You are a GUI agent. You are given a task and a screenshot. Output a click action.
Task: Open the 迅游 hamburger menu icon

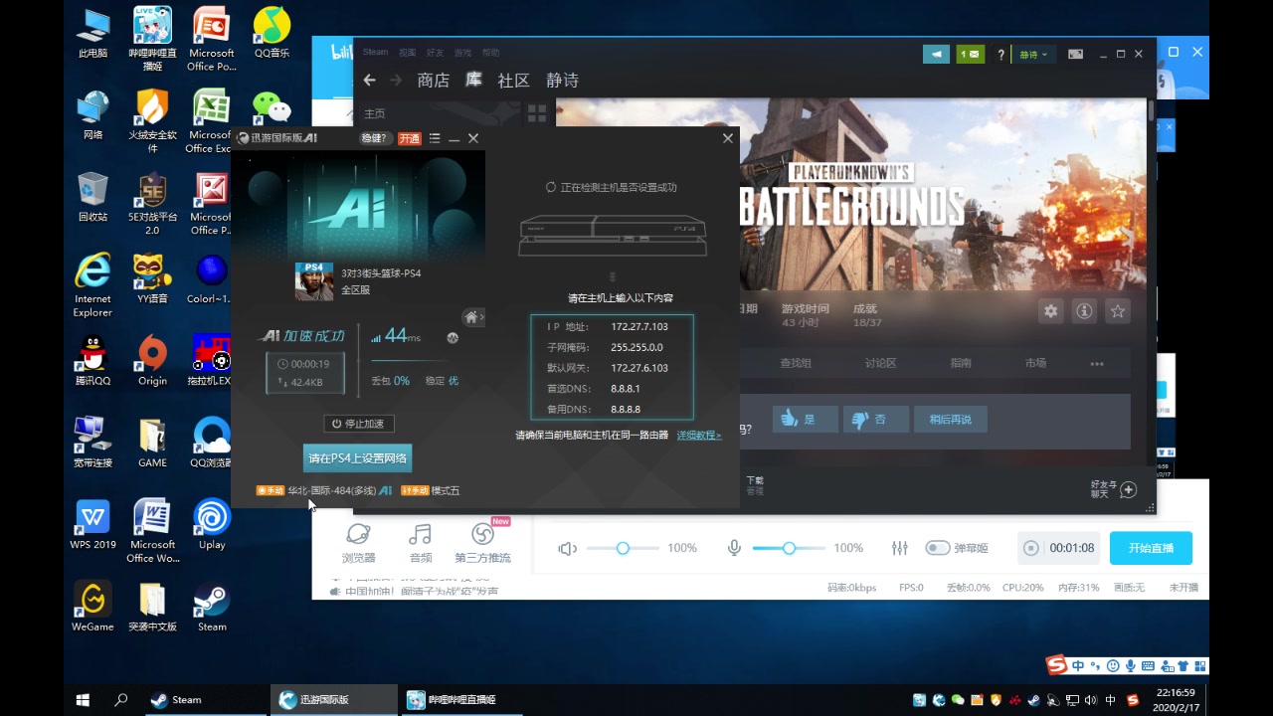click(435, 138)
